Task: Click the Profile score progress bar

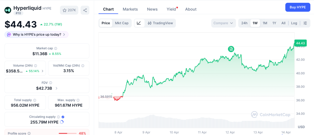Action: coord(67,133)
